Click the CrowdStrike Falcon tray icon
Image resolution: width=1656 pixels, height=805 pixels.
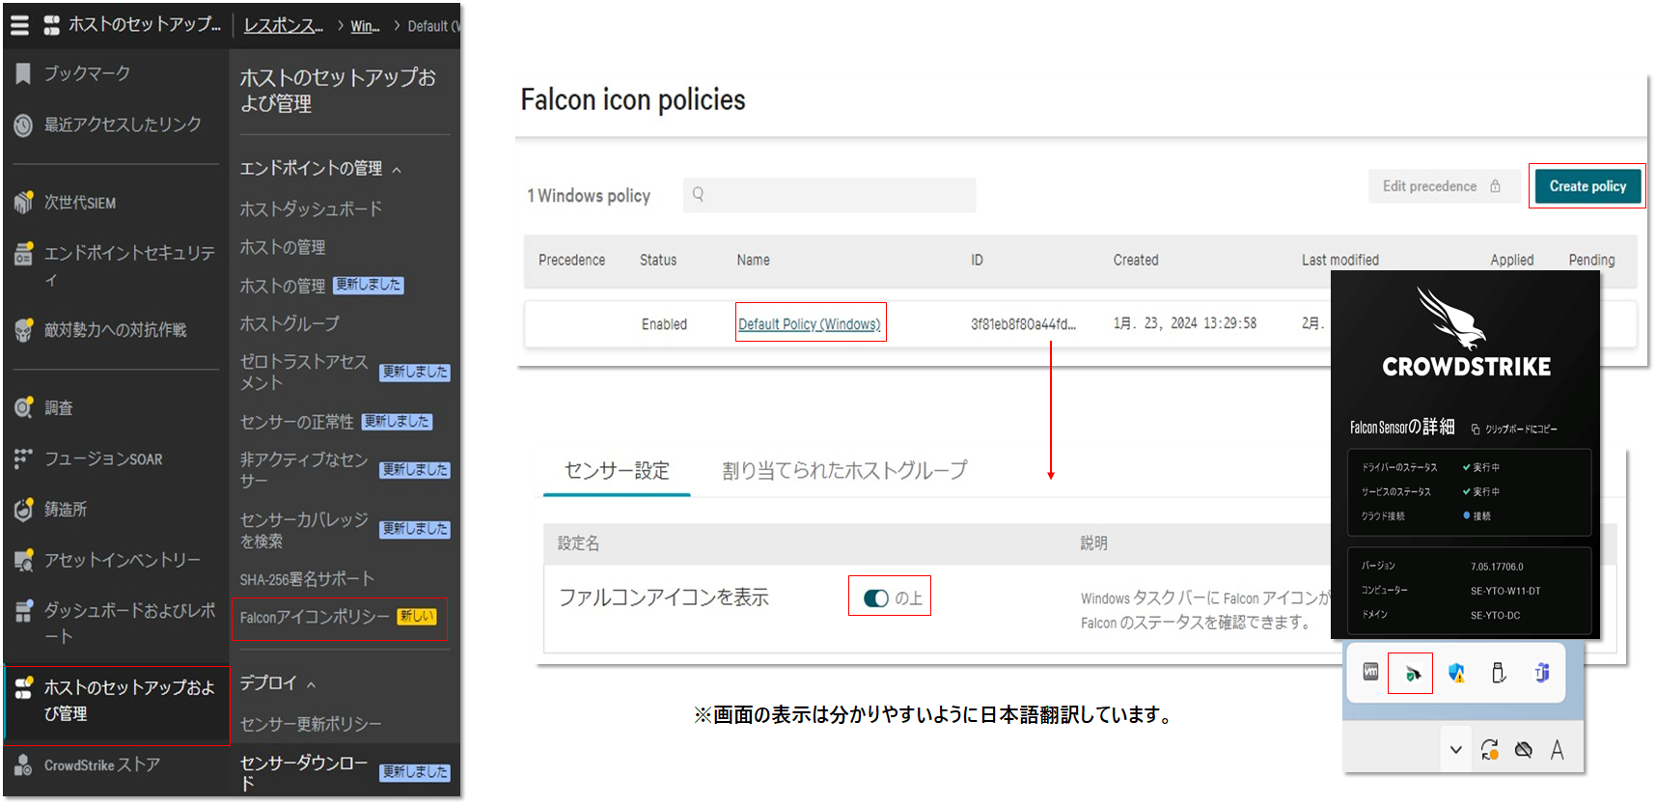[1412, 673]
